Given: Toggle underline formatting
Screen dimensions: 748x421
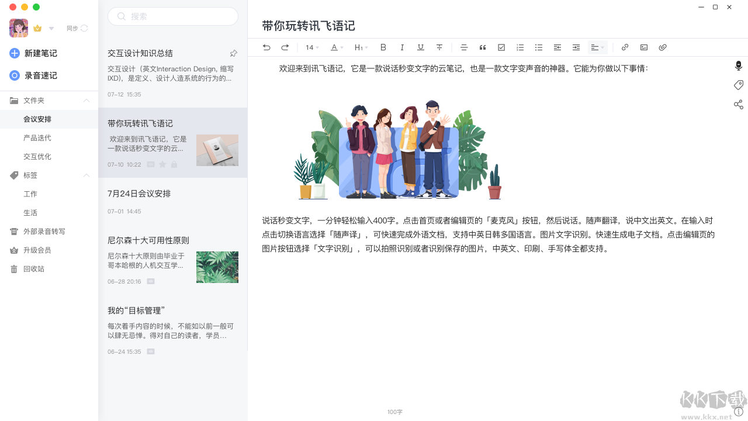Looking at the screenshot, I should [x=421, y=47].
